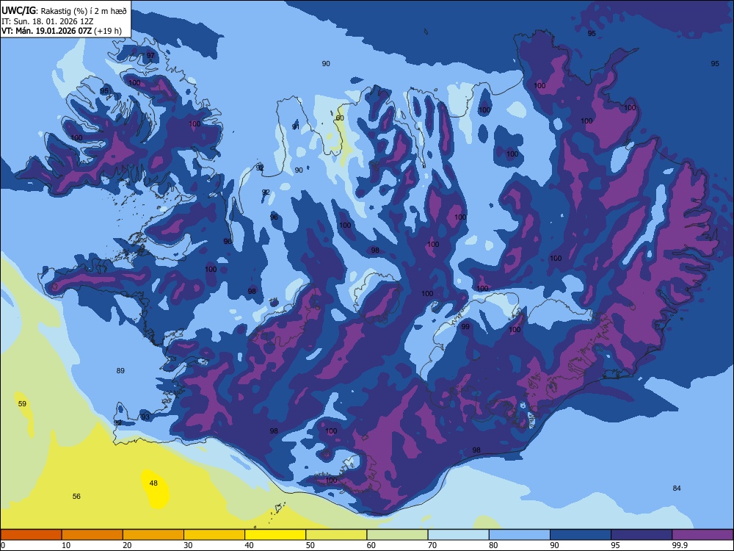Click the '48' humidity value on the map
The image size is (734, 551).
pos(153,483)
